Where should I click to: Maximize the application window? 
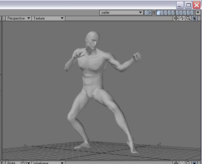[x=188, y=5]
